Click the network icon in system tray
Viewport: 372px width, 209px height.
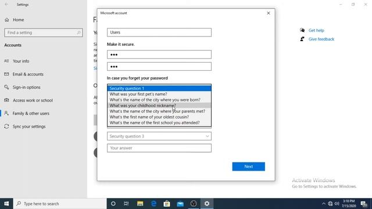330,204
